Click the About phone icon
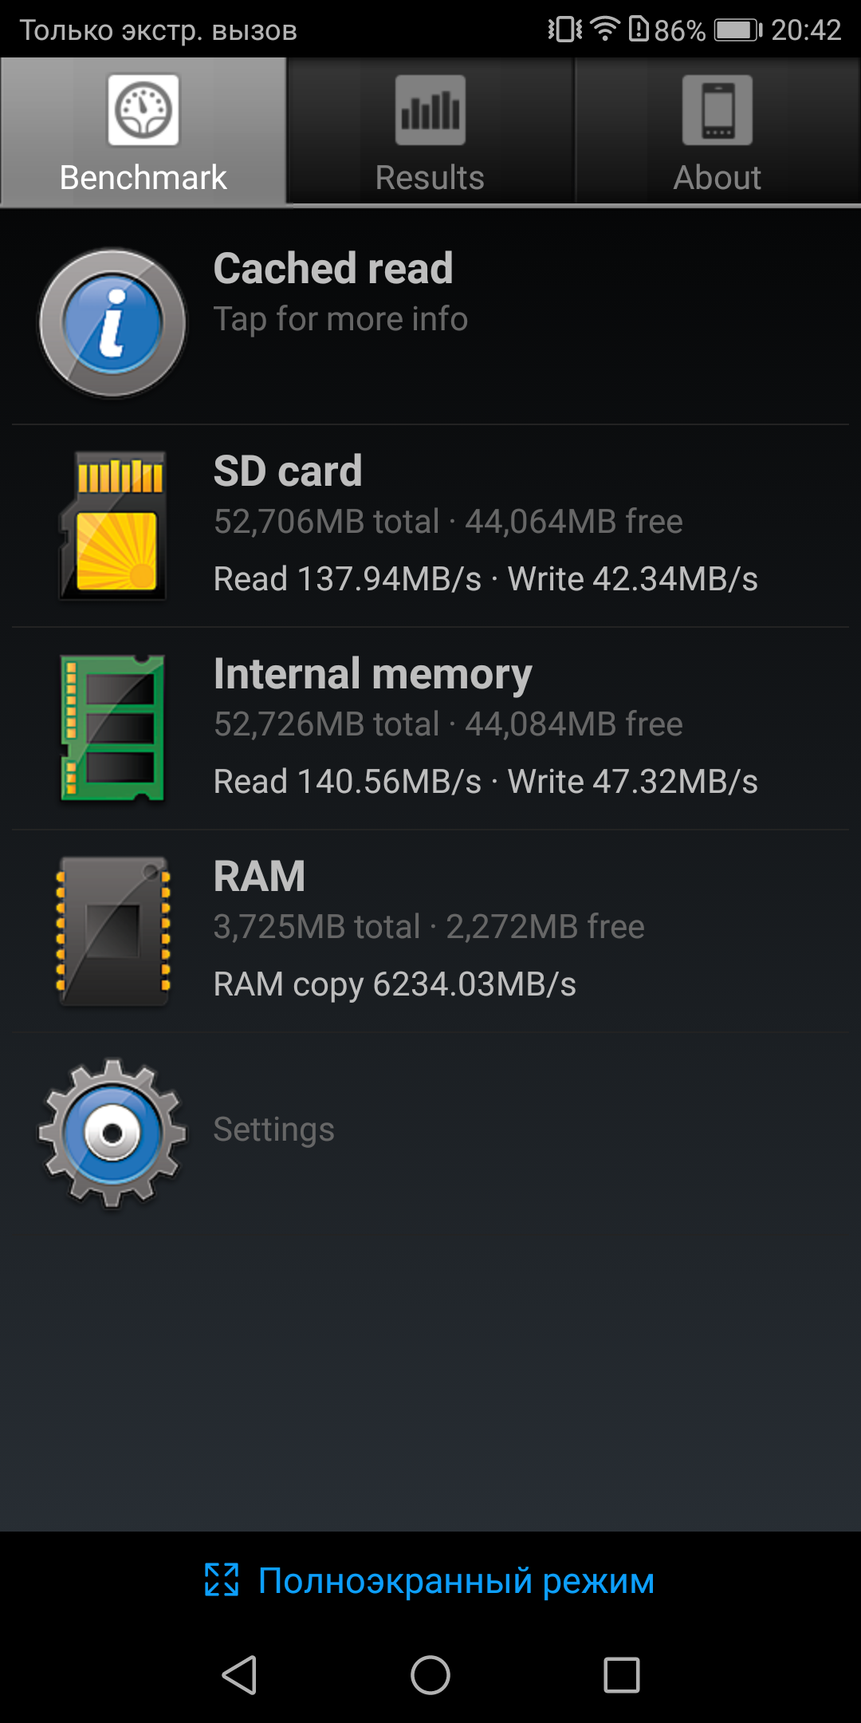Viewport: 861px width, 1723px height. coord(717,110)
